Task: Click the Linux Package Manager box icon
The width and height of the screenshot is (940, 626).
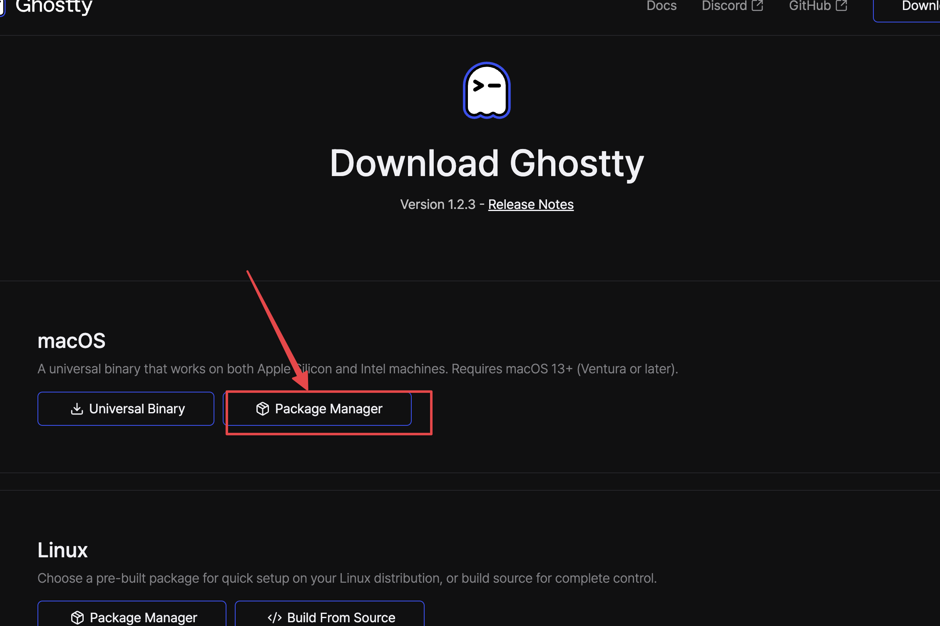Action: point(77,617)
